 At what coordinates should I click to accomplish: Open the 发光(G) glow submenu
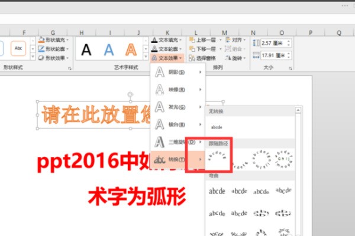pos(178,107)
